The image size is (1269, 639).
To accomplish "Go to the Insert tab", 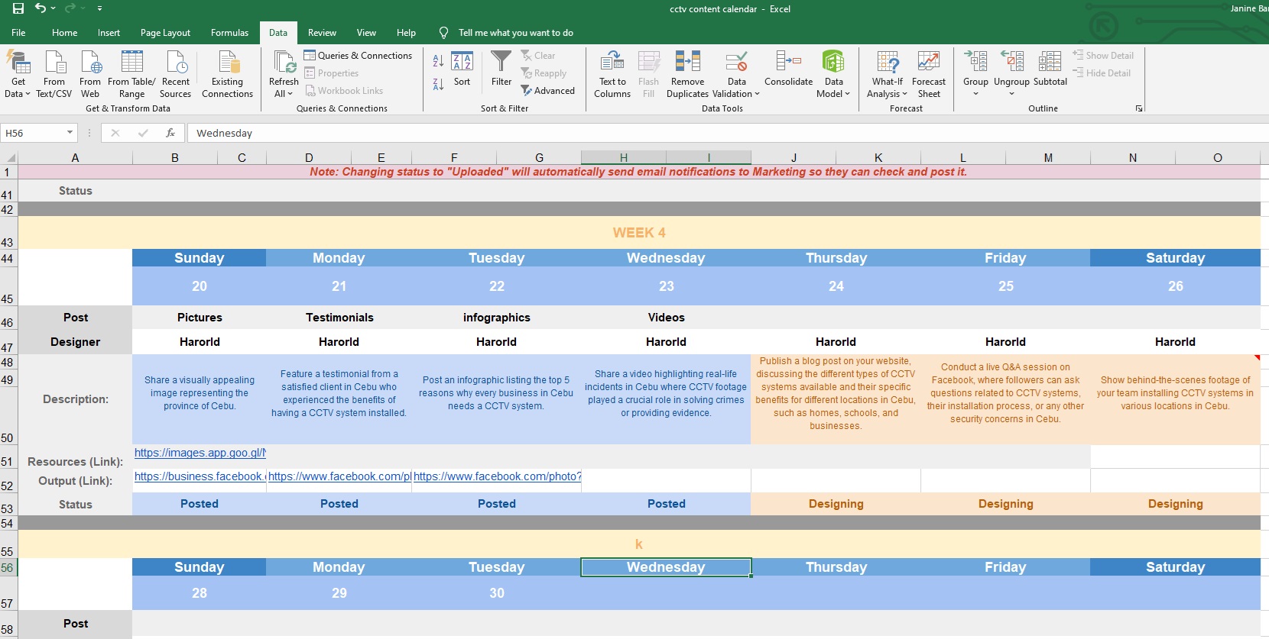I will [x=109, y=33].
